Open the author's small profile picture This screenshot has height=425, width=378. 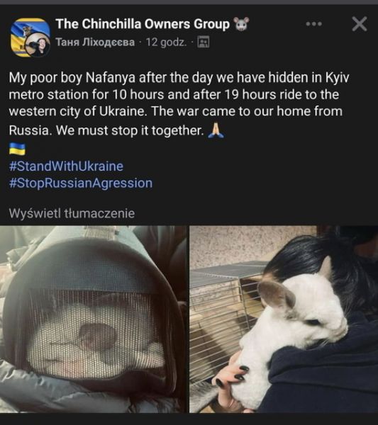tap(38, 46)
